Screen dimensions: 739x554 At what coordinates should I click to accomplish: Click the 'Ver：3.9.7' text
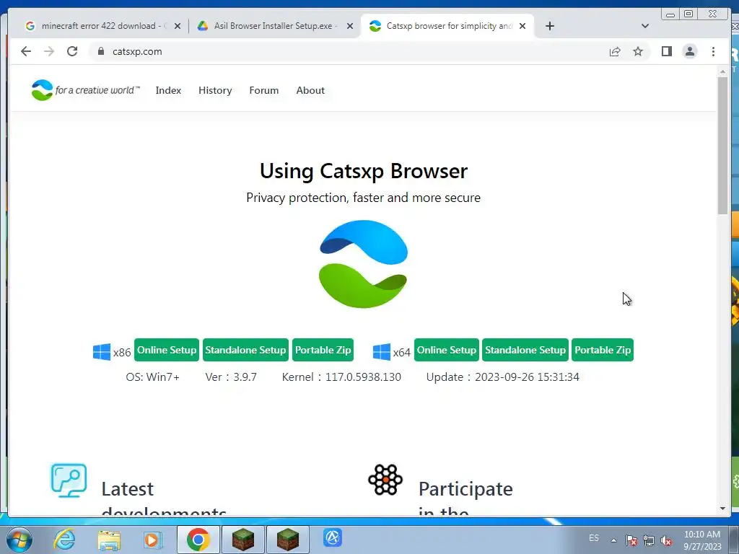pyautogui.click(x=231, y=377)
